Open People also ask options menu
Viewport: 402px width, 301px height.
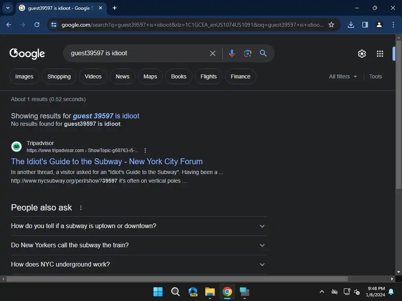(81, 208)
